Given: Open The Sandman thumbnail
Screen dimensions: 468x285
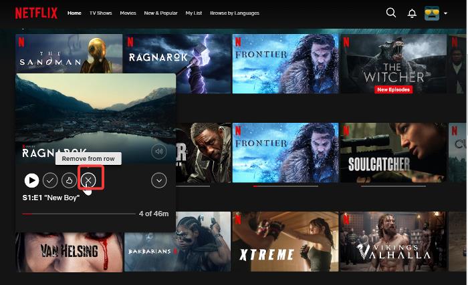Looking at the screenshot, I should 69,53.
